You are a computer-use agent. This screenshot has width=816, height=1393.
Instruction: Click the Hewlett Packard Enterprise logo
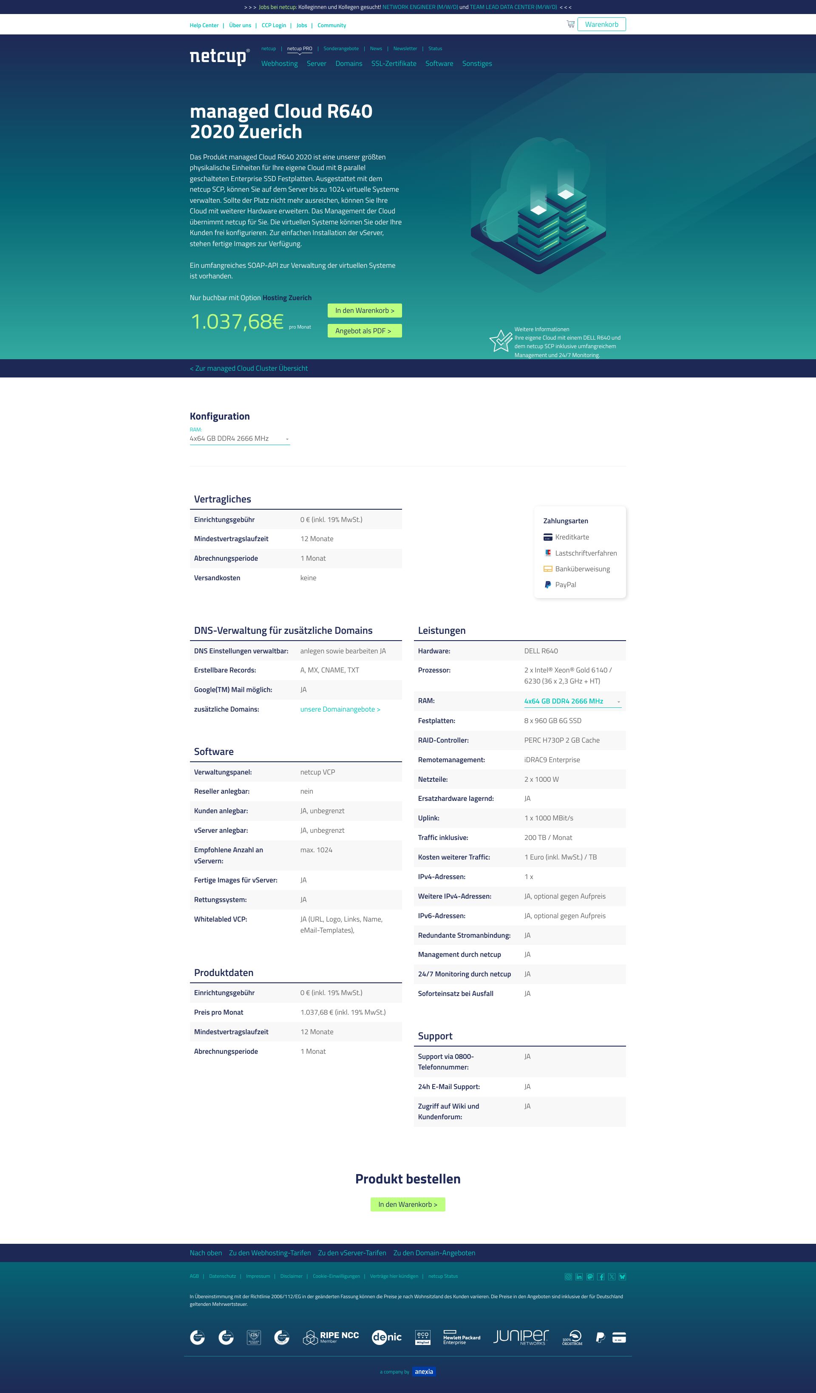point(462,1337)
